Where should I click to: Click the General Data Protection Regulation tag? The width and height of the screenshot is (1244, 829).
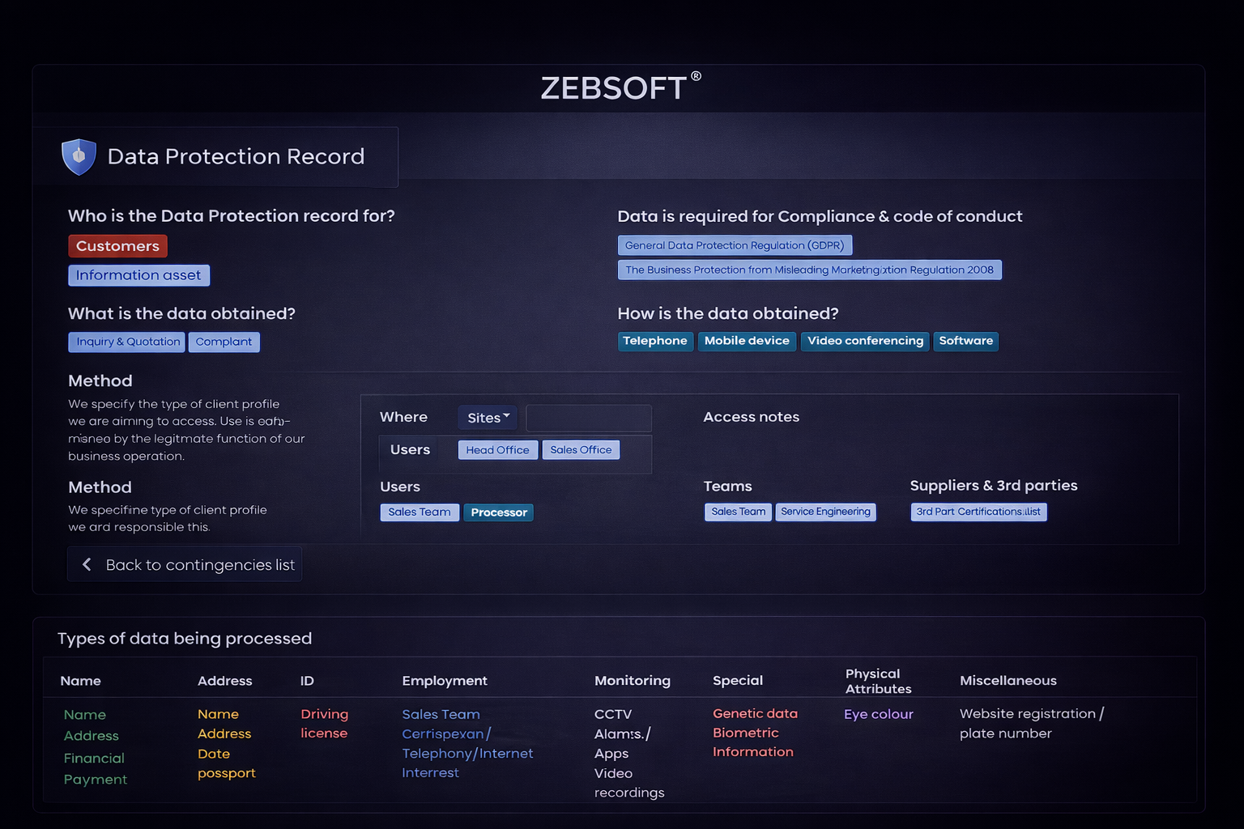[x=735, y=245]
